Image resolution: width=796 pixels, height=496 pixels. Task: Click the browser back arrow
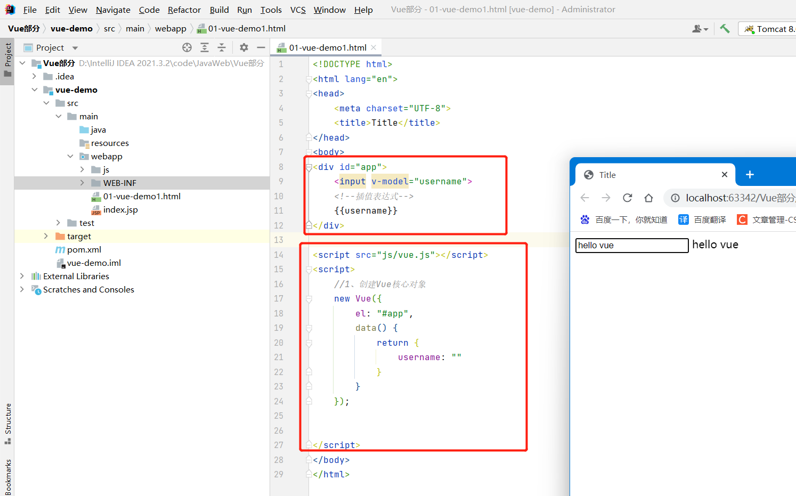point(585,198)
